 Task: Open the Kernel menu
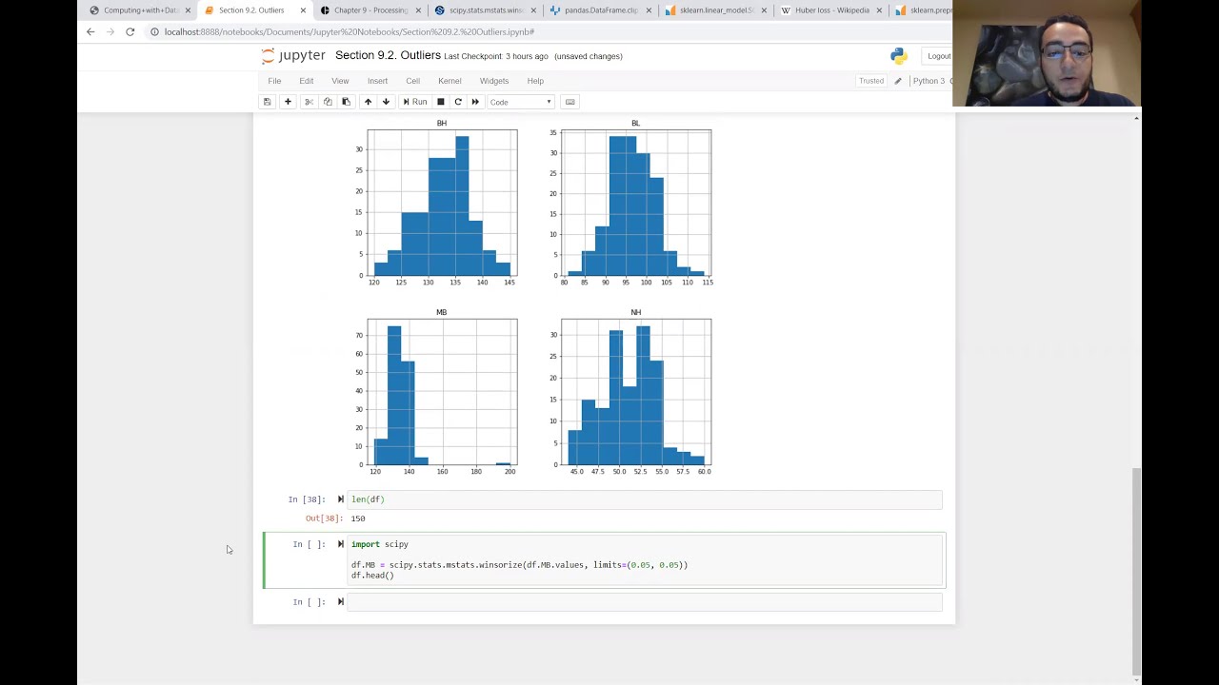tap(450, 81)
